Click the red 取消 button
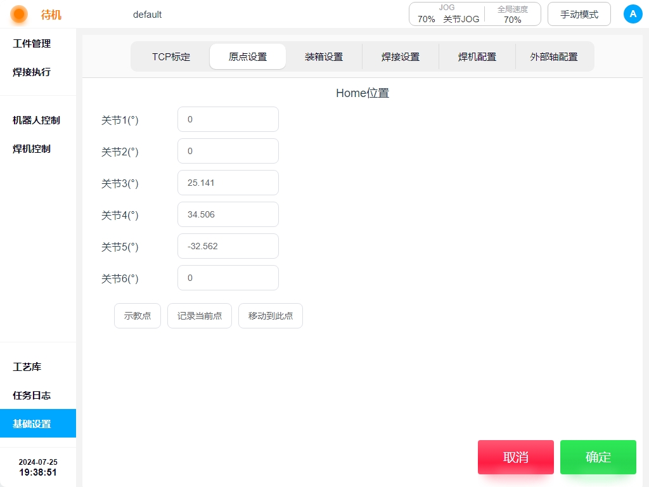This screenshot has height=487, width=649. pos(515,457)
